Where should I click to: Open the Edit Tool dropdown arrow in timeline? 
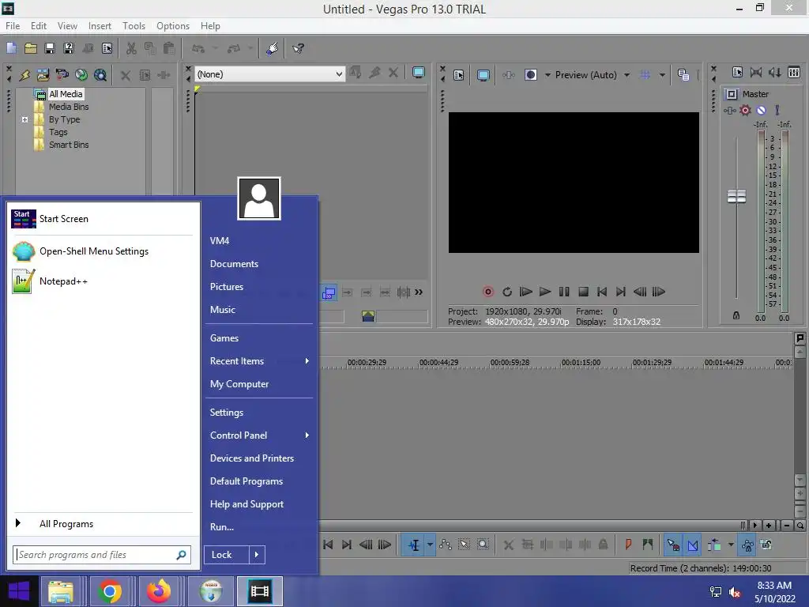tap(430, 545)
